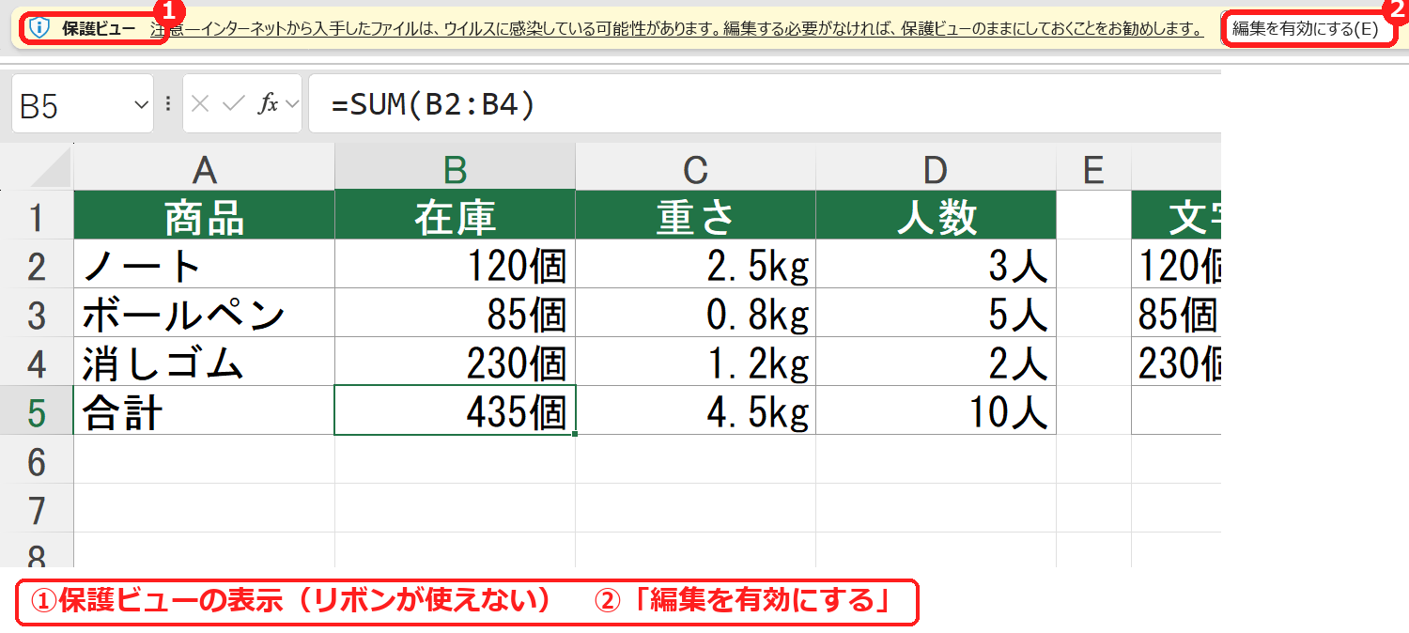The width and height of the screenshot is (1409, 633).
Task: Click the 4.5kg total cell
Action: [x=695, y=410]
